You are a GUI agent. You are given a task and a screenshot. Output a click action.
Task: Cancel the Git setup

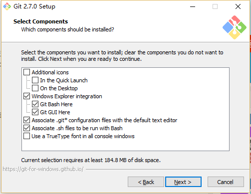(226, 182)
